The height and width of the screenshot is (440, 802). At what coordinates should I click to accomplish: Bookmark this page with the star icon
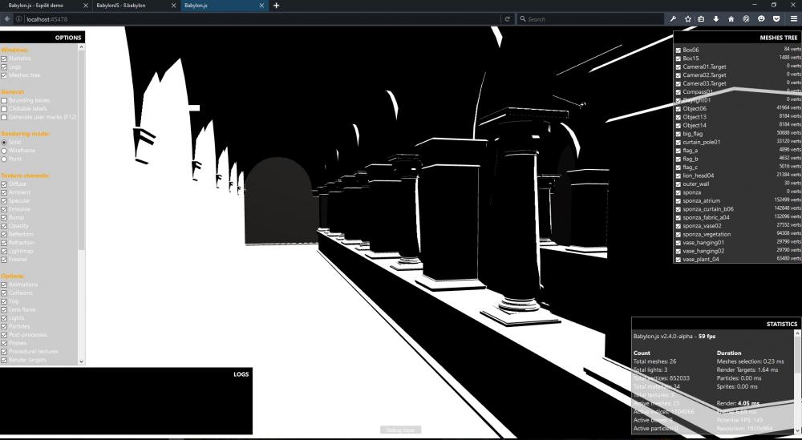[x=687, y=18]
